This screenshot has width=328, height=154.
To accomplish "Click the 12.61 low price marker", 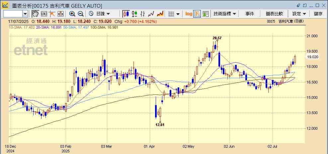I will click(x=160, y=125).
